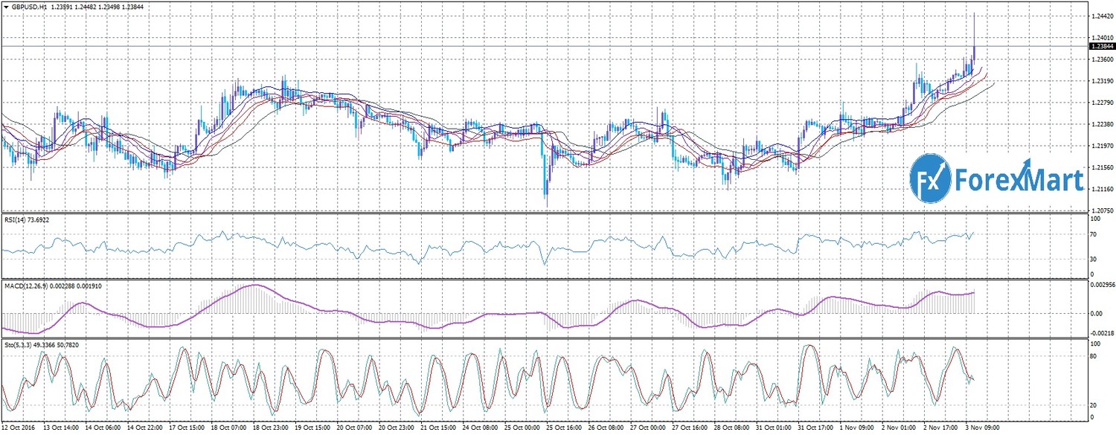Click the 31 Oct 17:00 time label
The height and width of the screenshot is (435, 1116).
pos(815,429)
